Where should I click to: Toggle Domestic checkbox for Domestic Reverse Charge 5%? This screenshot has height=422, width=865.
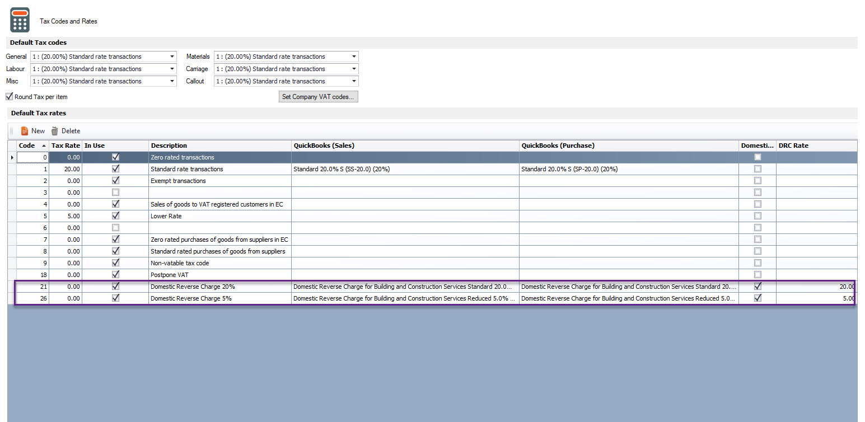[x=758, y=298]
